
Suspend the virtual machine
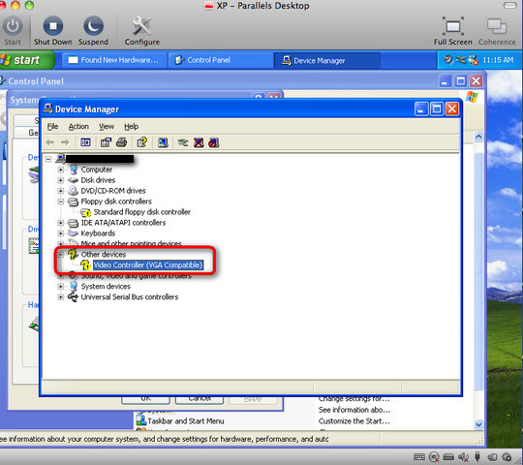point(93,31)
